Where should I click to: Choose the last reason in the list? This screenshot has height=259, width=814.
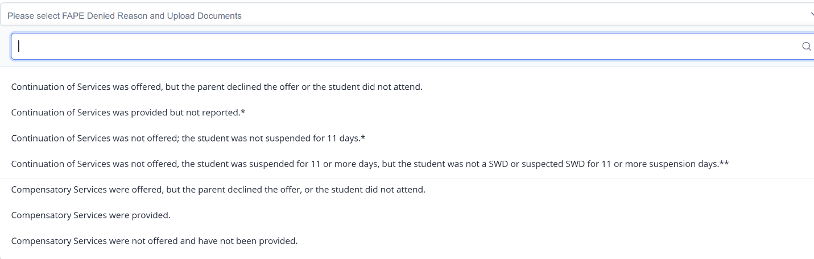pos(154,241)
